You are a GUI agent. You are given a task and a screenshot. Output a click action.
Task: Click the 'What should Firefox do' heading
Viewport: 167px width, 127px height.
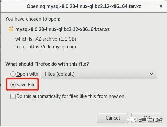click(x=47, y=64)
